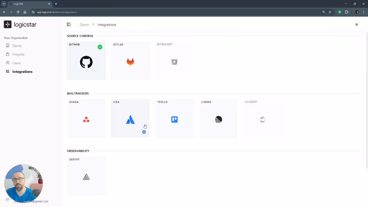Open the Asana bug tracker card
Image resolution: width=368 pixels, height=207 pixels.
(x=86, y=118)
